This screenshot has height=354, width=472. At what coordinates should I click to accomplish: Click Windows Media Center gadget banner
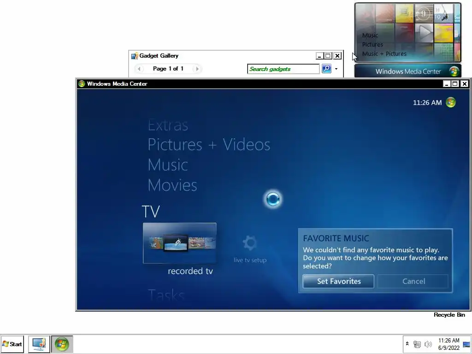coord(407,71)
